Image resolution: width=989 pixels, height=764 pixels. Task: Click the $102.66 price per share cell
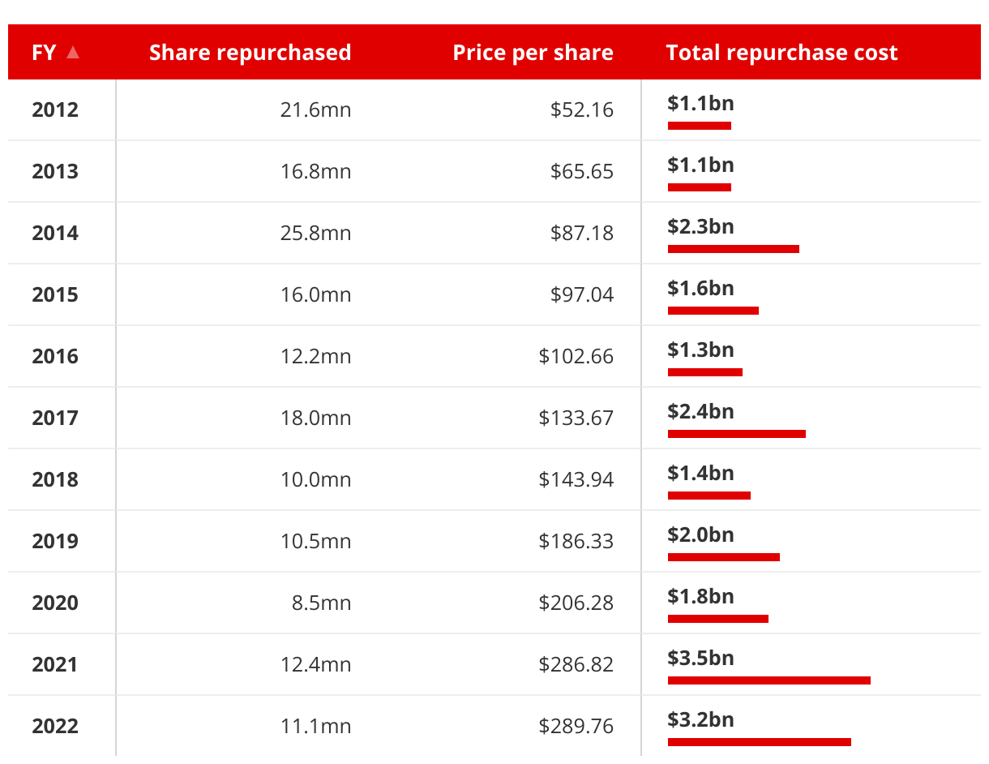(576, 356)
